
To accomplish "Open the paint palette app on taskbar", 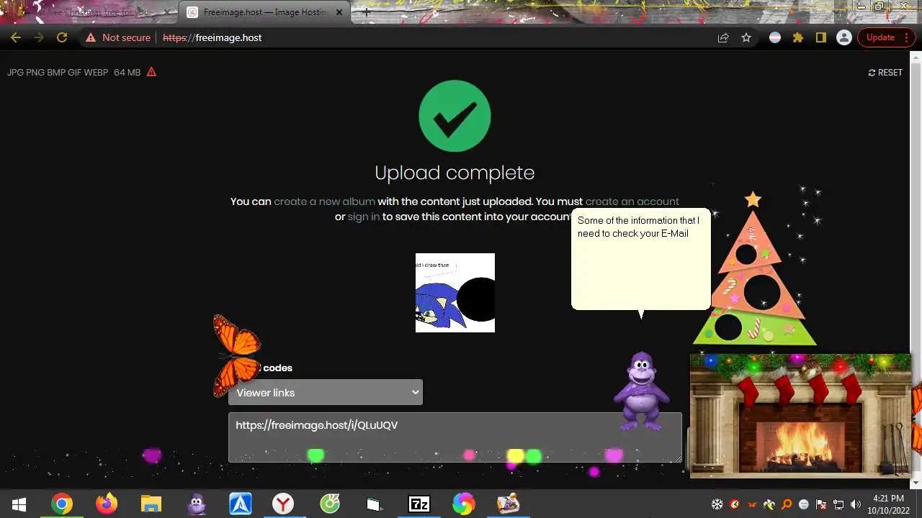I will (508, 504).
